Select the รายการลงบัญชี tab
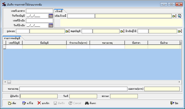 (12, 38)
